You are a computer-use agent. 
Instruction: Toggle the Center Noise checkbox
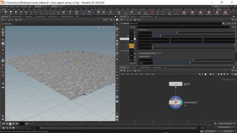coord(138,30)
